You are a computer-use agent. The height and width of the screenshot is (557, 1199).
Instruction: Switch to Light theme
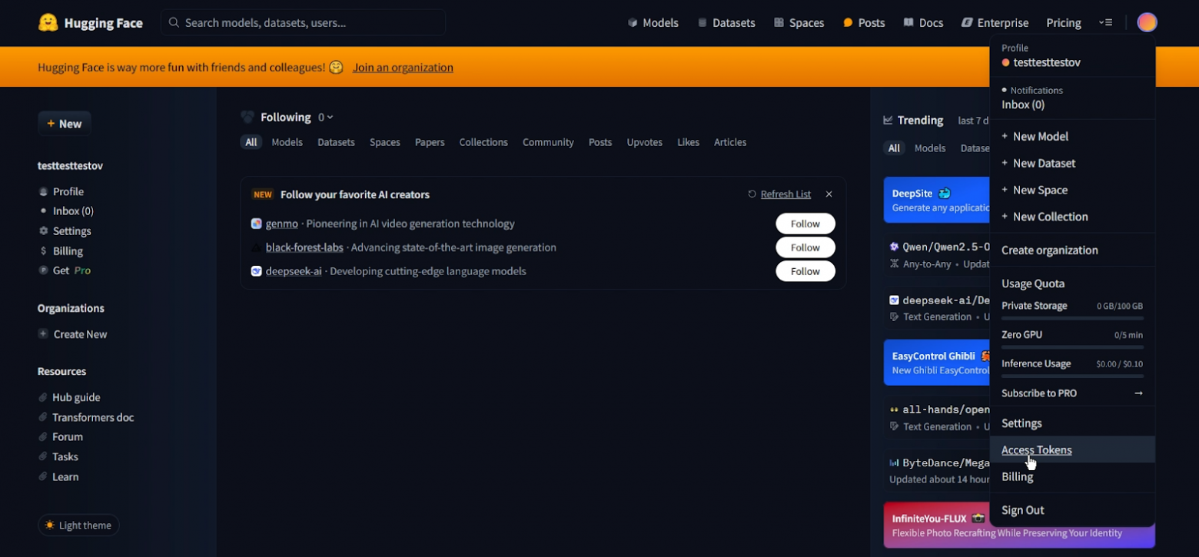coord(78,526)
